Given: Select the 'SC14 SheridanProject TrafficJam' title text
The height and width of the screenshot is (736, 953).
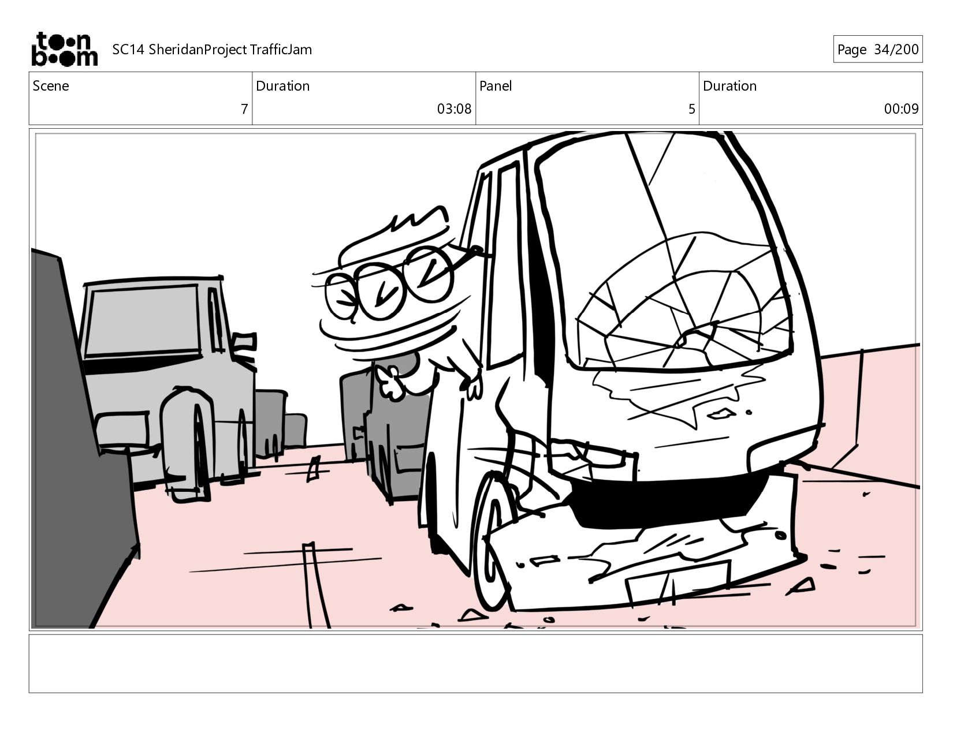Looking at the screenshot, I should [212, 50].
